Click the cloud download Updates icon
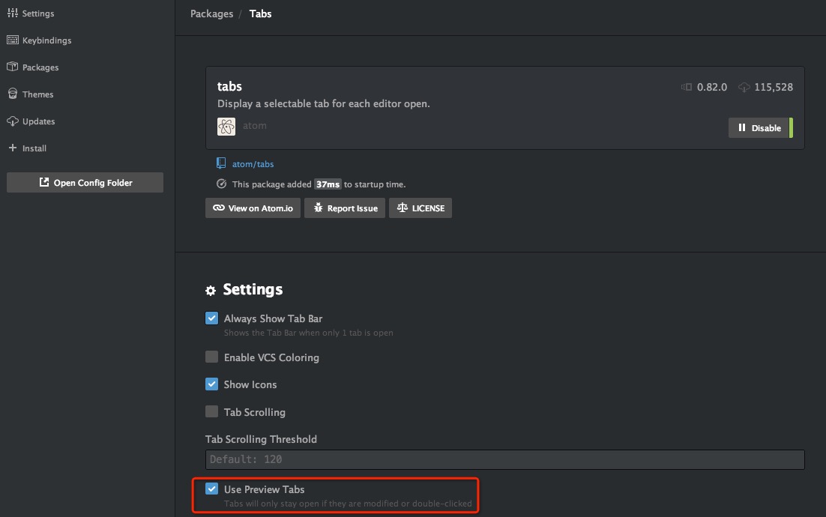 click(13, 121)
